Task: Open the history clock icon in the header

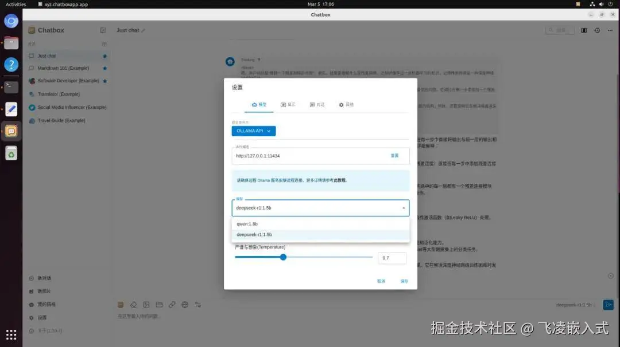Action: (x=597, y=30)
